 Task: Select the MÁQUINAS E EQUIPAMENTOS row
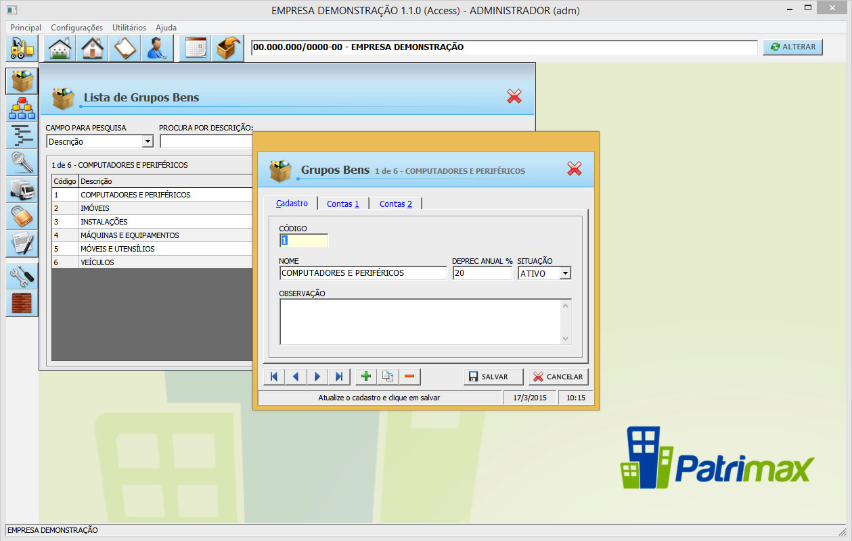click(153, 235)
